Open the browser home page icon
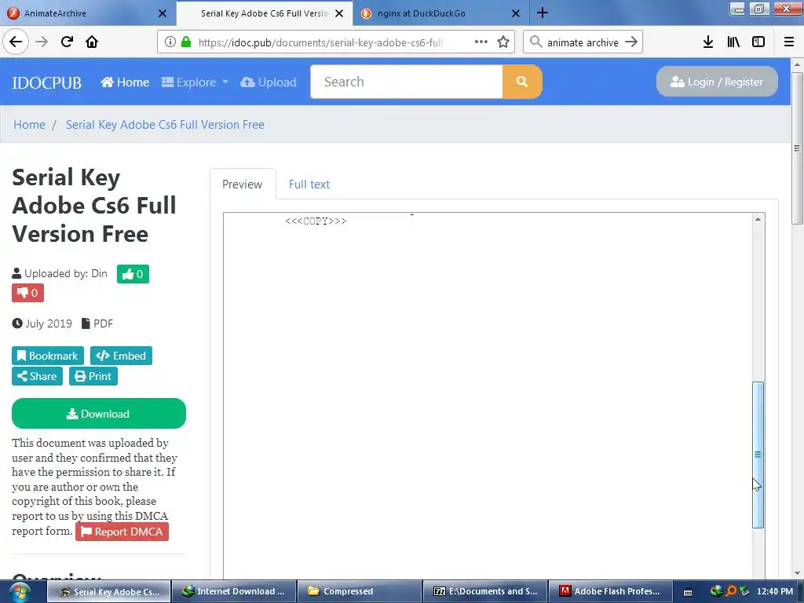The height and width of the screenshot is (603, 804). pos(92,42)
